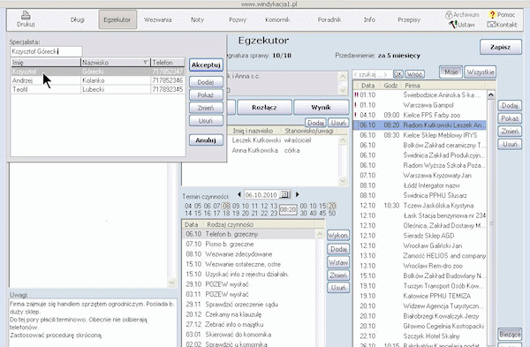Open calendar picker beside date 06.10.2010
Image resolution: width=530 pixels, height=347 pixels.
click(x=285, y=194)
